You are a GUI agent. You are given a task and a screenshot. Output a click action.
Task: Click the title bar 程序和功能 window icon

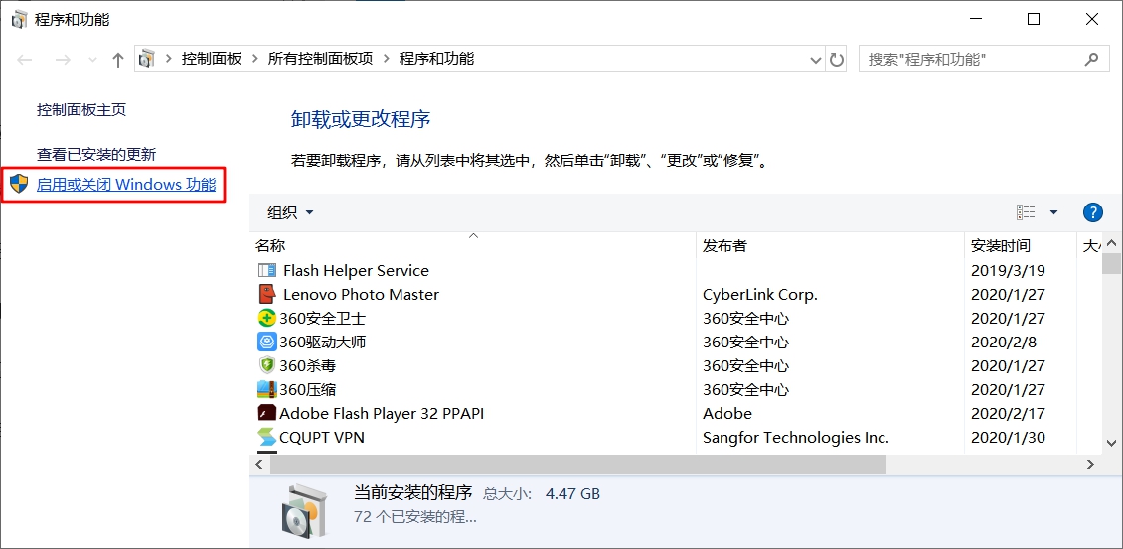click(20, 19)
